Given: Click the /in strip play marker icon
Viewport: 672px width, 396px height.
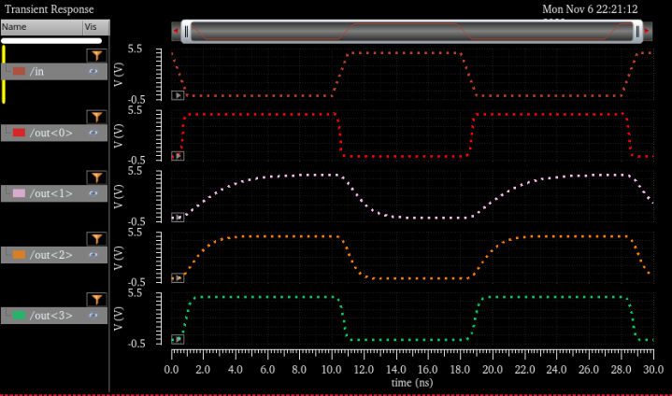Looking at the screenshot, I should click(178, 95).
